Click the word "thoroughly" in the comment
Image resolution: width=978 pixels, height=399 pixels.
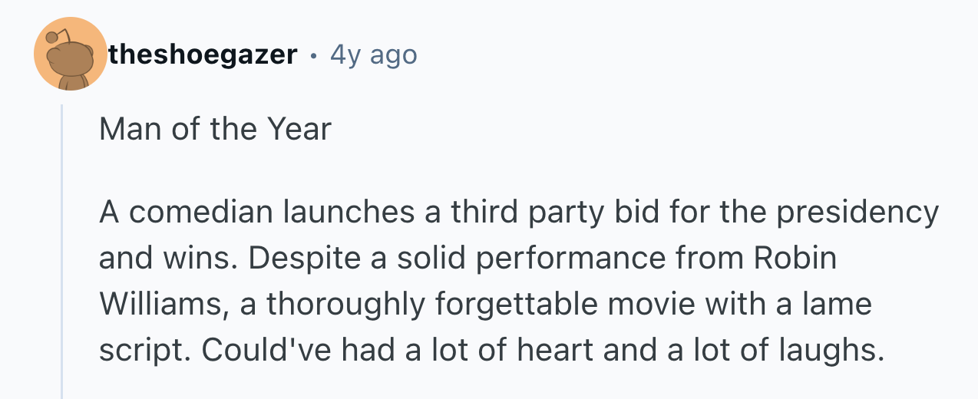pyautogui.click(x=345, y=305)
